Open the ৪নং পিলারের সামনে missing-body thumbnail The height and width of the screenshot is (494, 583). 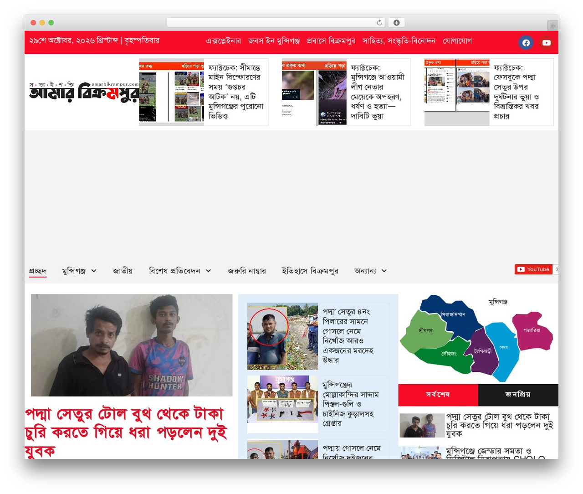click(282, 336)
